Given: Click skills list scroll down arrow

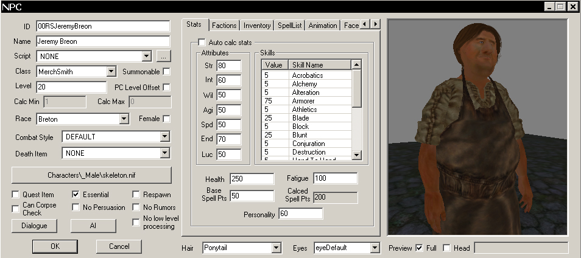Looking at the screenshot, I should [x=357, y=156].
